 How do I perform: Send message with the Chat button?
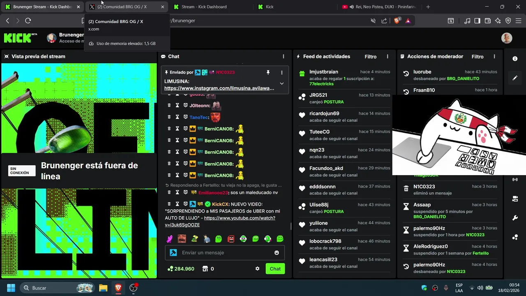tap(275, 269)
